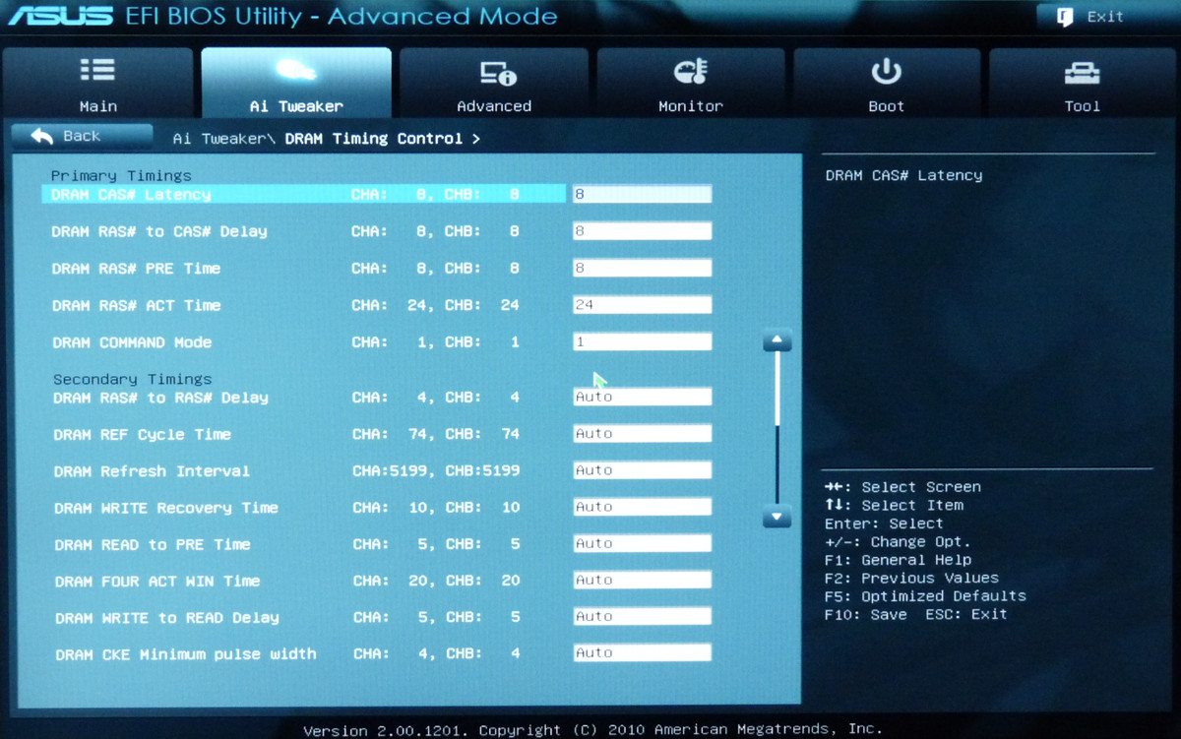Select DRAM RAS# PRE Time field
Viewport: 1181px width, 739px height.
click(x=642, y=268)
